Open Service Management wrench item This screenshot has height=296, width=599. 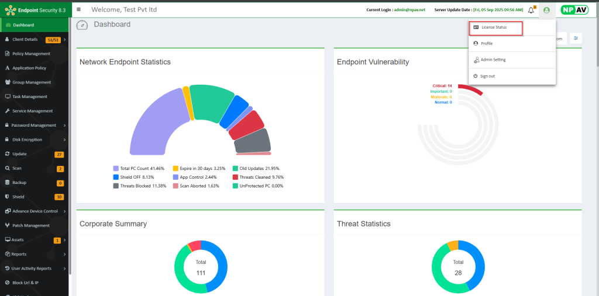coord(32,111)
